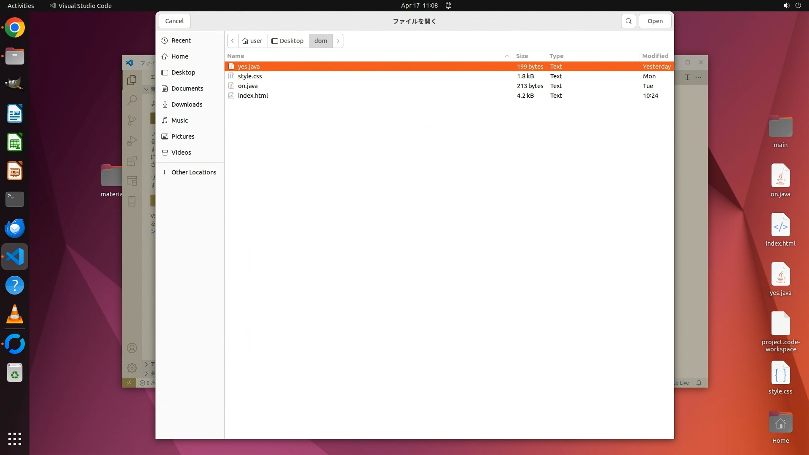Select index.html in the file list

253,96
